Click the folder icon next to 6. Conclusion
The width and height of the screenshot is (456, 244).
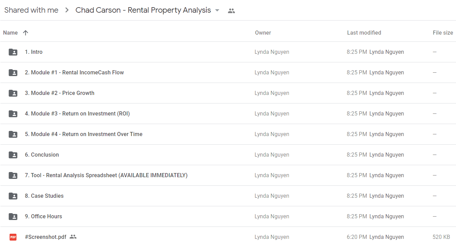(x=13, y=155)
